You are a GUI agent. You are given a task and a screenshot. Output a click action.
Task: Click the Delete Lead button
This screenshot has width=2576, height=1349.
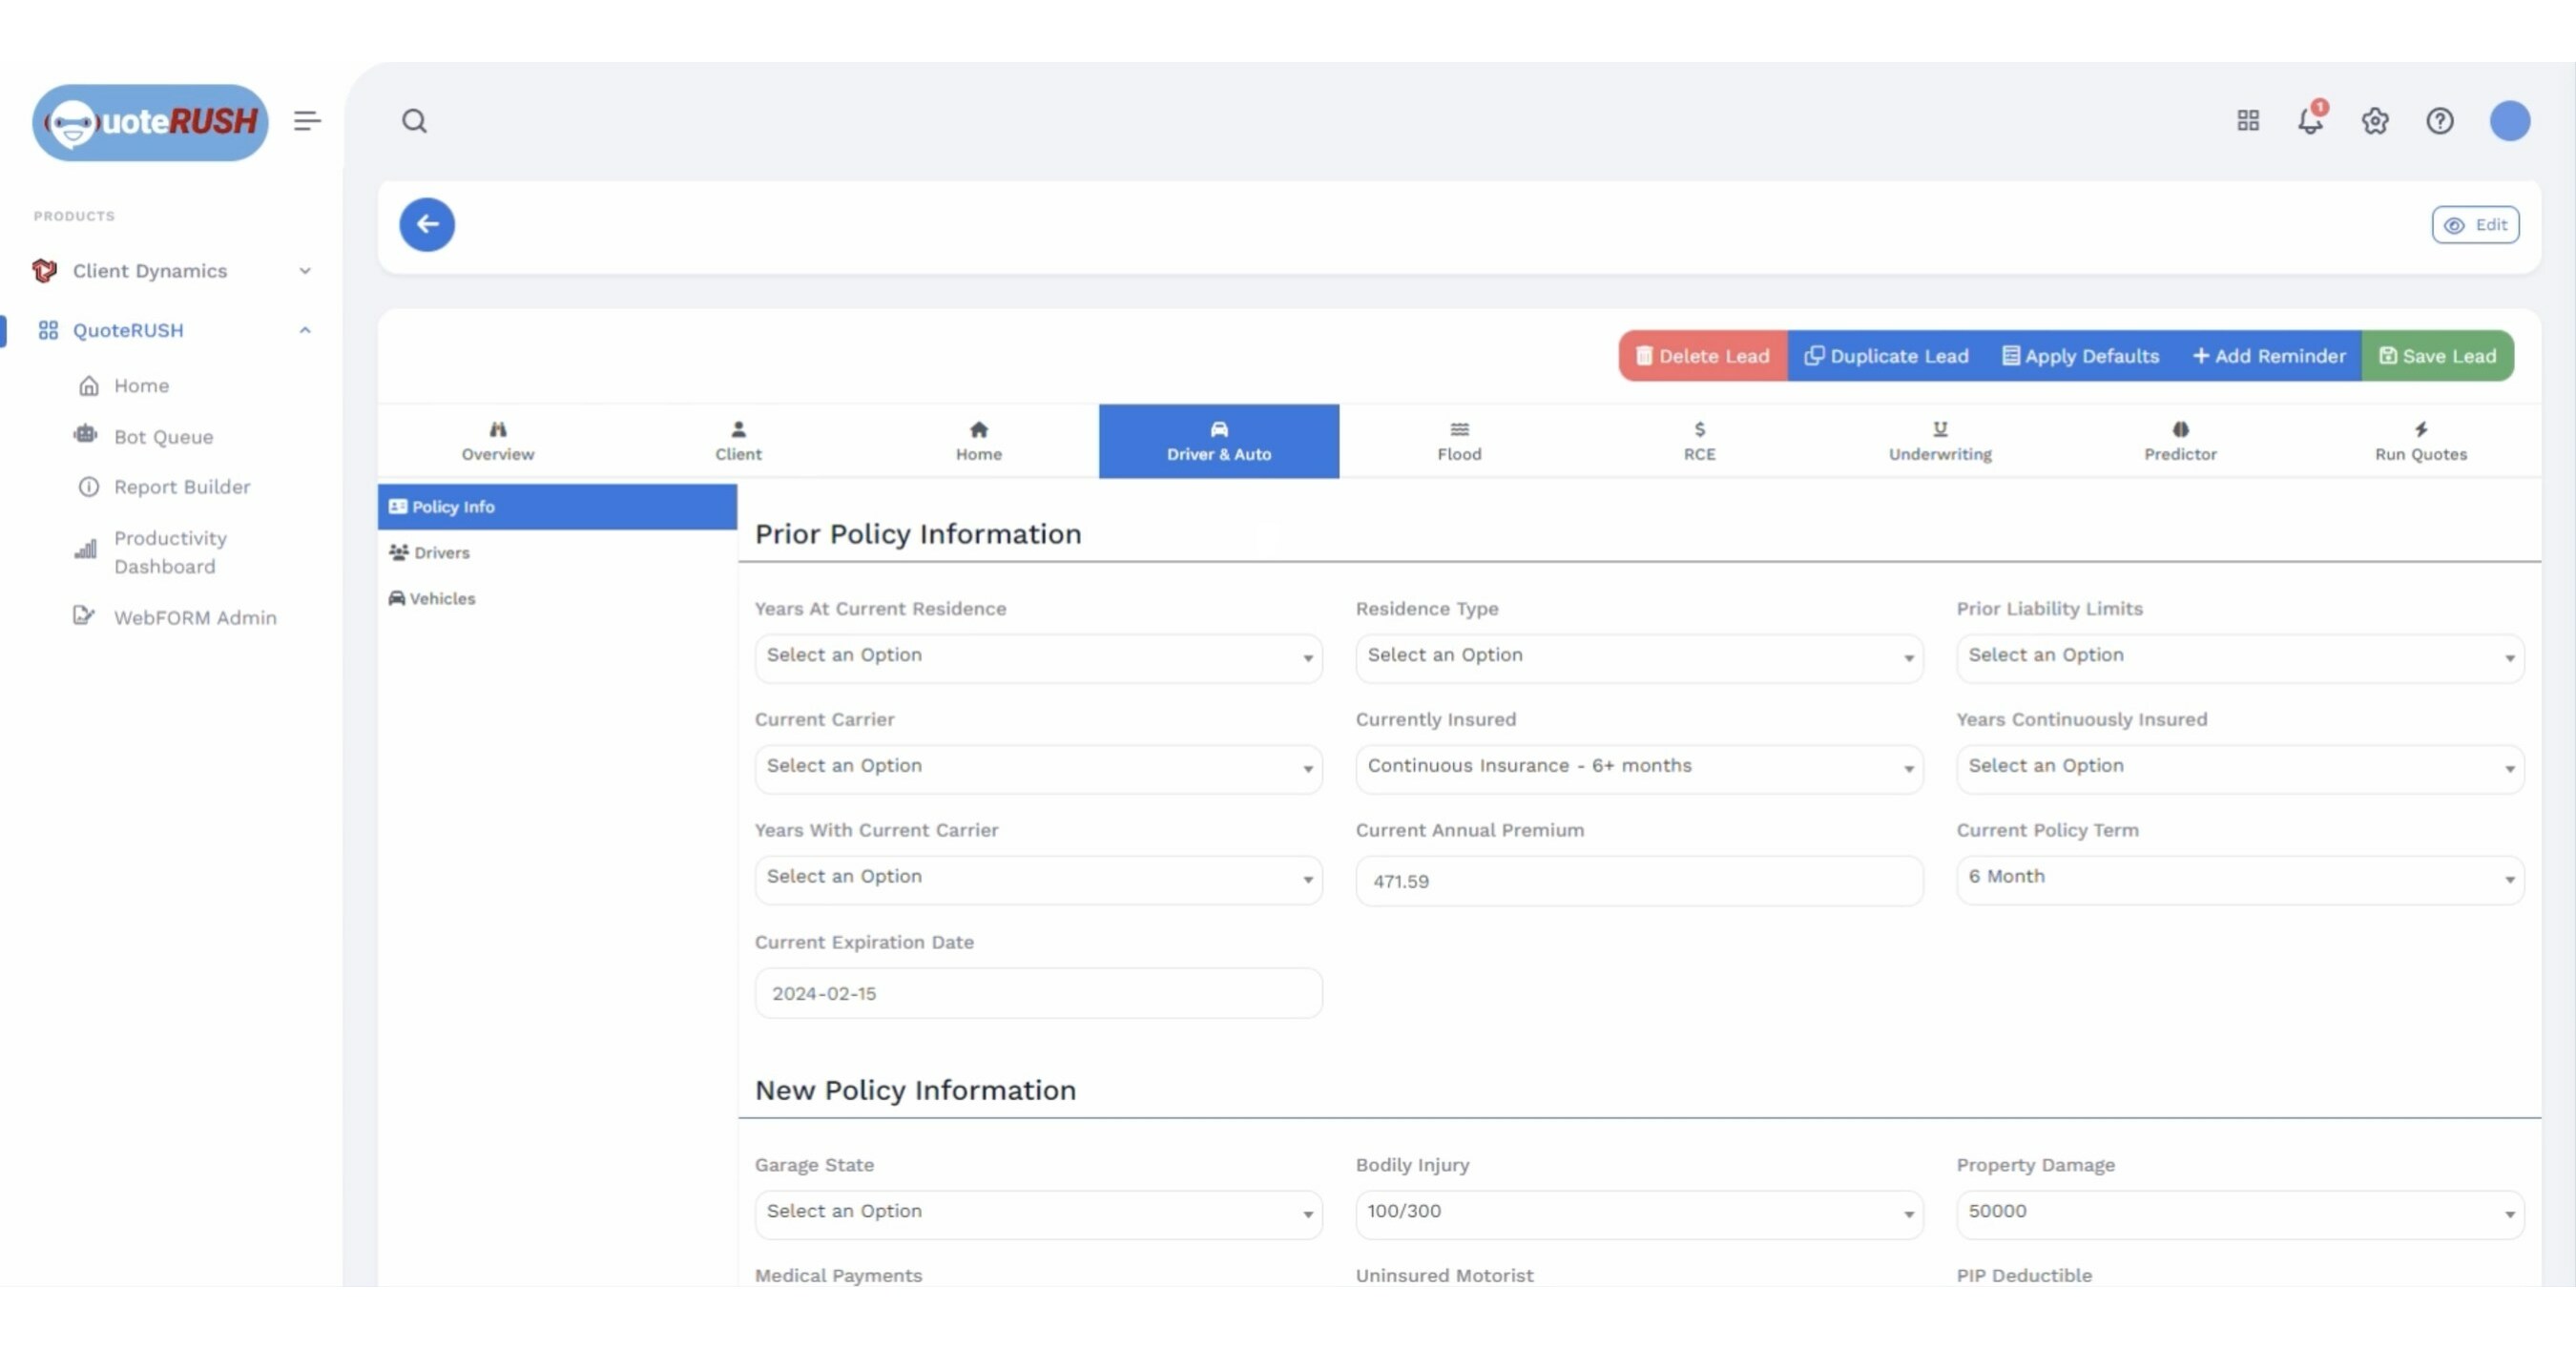(1701, 355)
